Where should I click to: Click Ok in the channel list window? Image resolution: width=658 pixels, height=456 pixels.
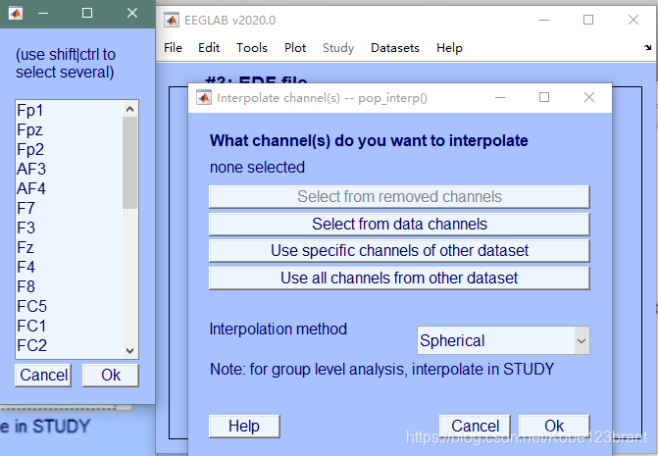click(x=111, y=375)
